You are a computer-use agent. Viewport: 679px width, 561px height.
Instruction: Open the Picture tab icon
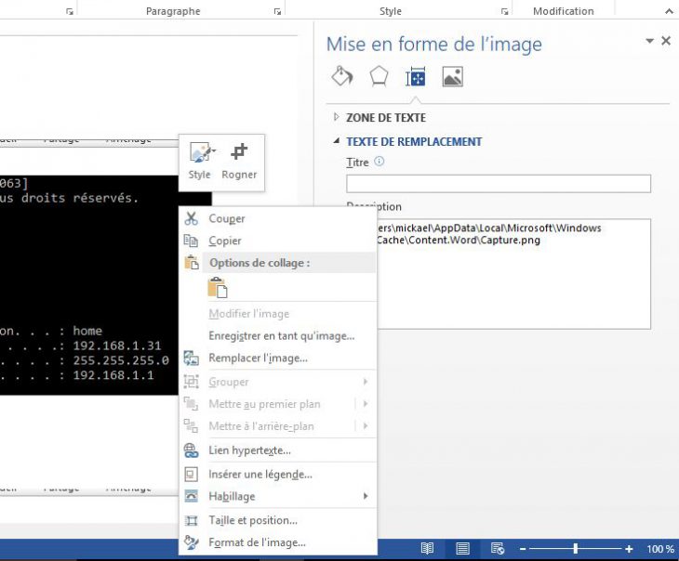tap(453, 77)
